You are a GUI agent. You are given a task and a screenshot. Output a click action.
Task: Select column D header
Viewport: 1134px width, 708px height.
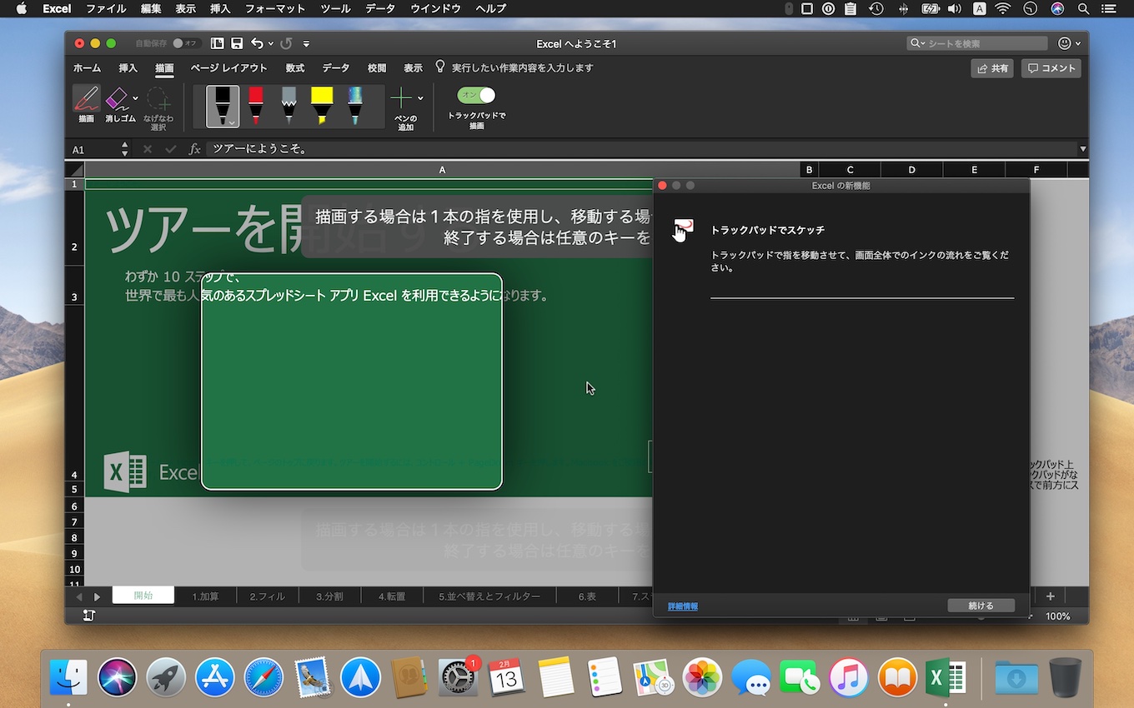click(911, 170)
